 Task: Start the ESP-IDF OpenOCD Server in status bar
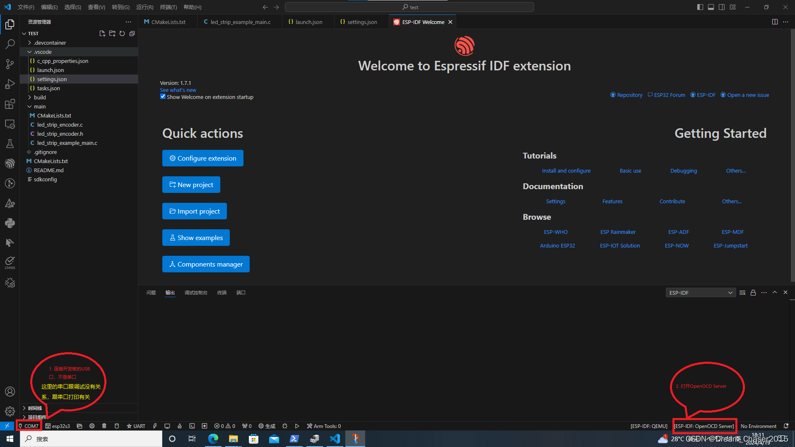pos(704,426)
